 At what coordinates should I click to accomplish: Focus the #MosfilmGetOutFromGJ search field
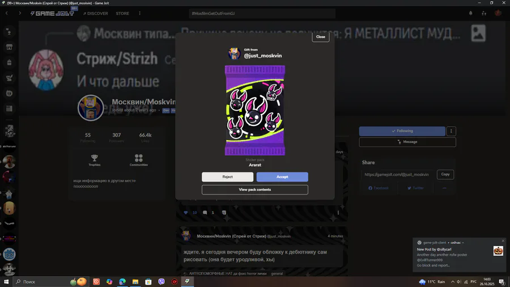click(262, 14)
